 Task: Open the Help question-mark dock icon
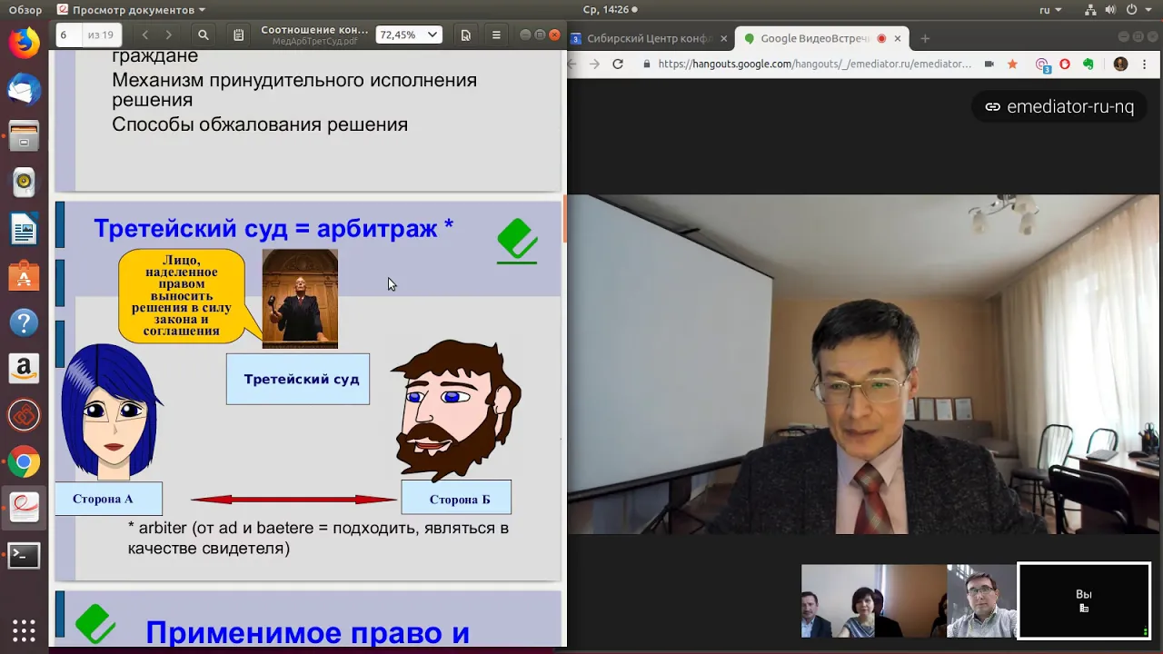click(x=24, y=322)
